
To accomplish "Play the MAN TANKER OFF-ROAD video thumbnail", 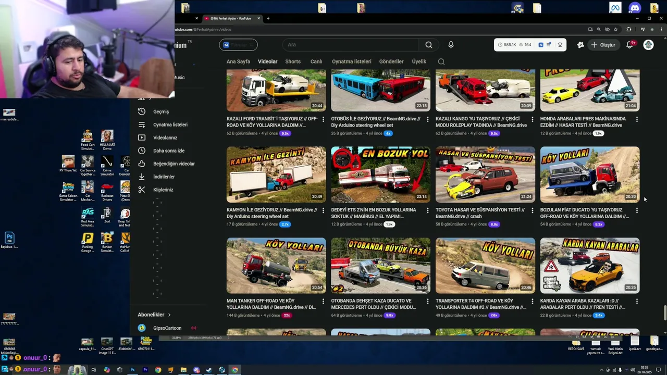I will (276, 266).
